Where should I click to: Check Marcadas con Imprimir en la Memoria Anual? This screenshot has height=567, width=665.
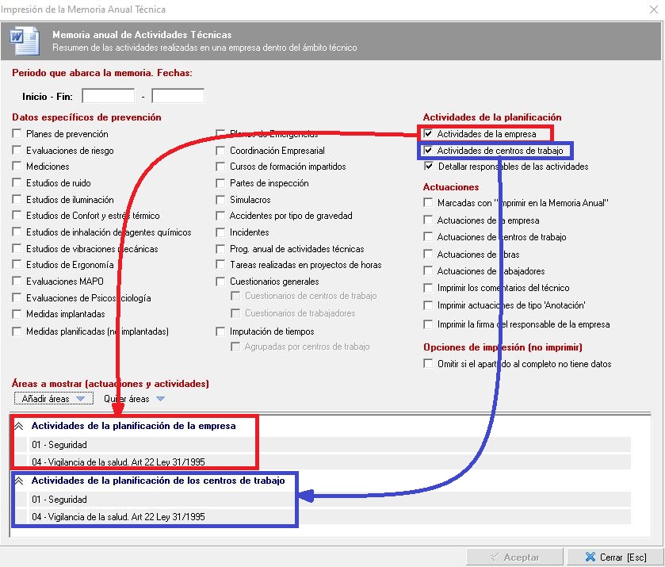pyautogui.click(x=428, y=202)
